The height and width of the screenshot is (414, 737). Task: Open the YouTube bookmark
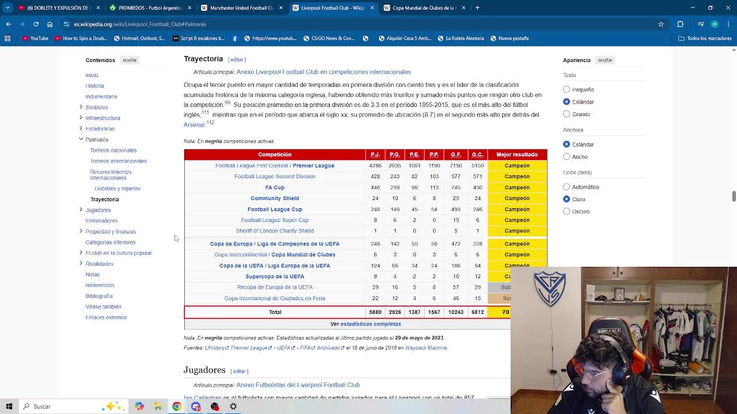(35, 39)
